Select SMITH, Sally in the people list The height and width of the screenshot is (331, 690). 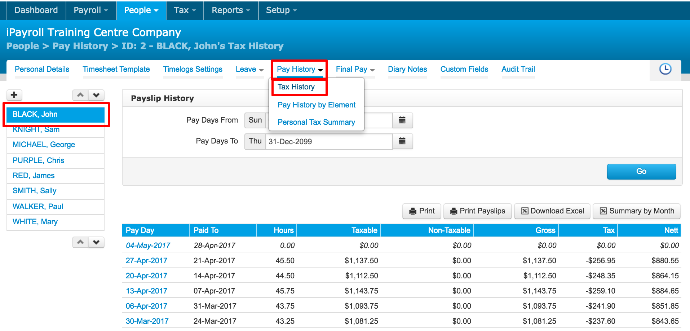56,191
